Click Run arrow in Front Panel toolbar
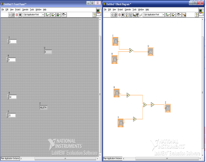This screenshot has height=162, width=206. click(10, 15)
